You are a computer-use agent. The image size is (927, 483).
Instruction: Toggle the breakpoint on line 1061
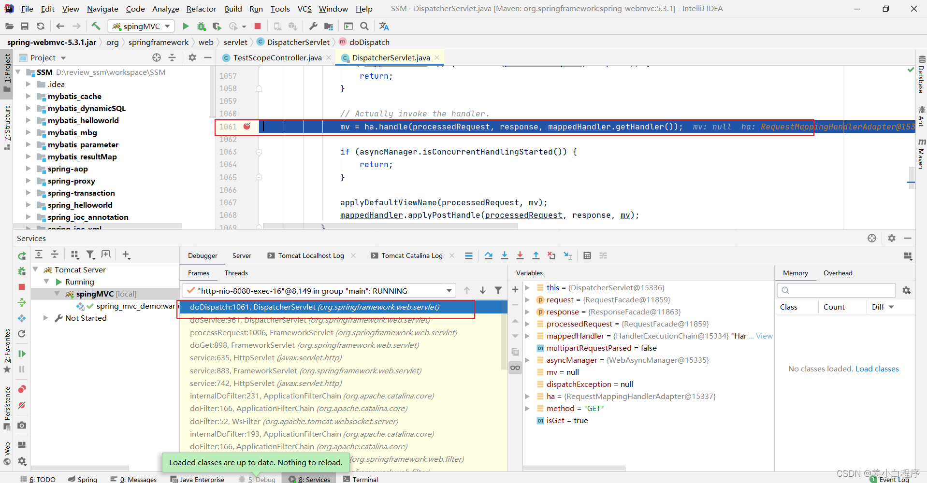[247, 127]
